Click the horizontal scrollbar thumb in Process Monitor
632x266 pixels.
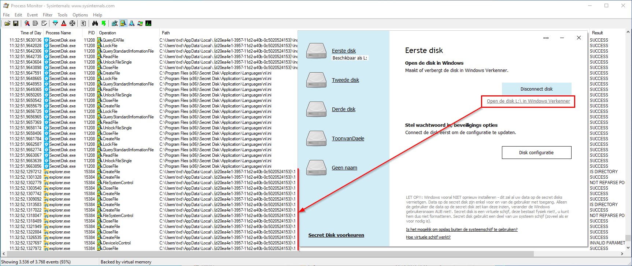(x=270, y=254)
